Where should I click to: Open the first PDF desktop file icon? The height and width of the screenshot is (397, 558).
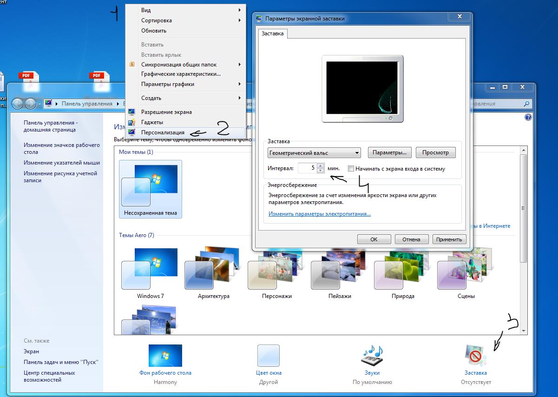28,81
